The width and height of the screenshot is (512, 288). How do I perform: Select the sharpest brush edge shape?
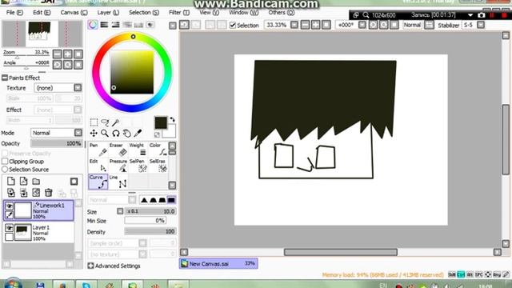pyautogui.click(x=144, y=200)
